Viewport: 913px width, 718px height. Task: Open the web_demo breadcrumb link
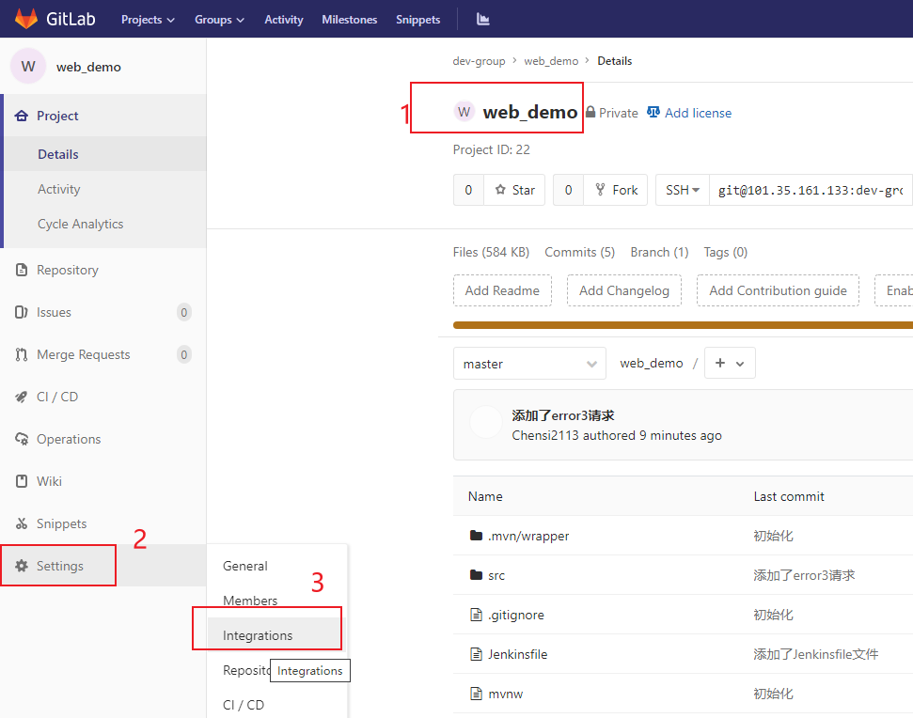pos(551,61)
